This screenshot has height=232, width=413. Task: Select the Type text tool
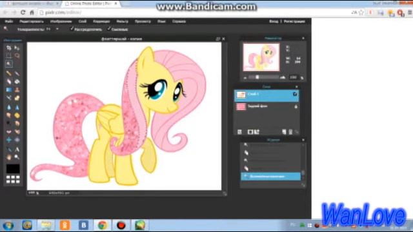pos(17,150)
